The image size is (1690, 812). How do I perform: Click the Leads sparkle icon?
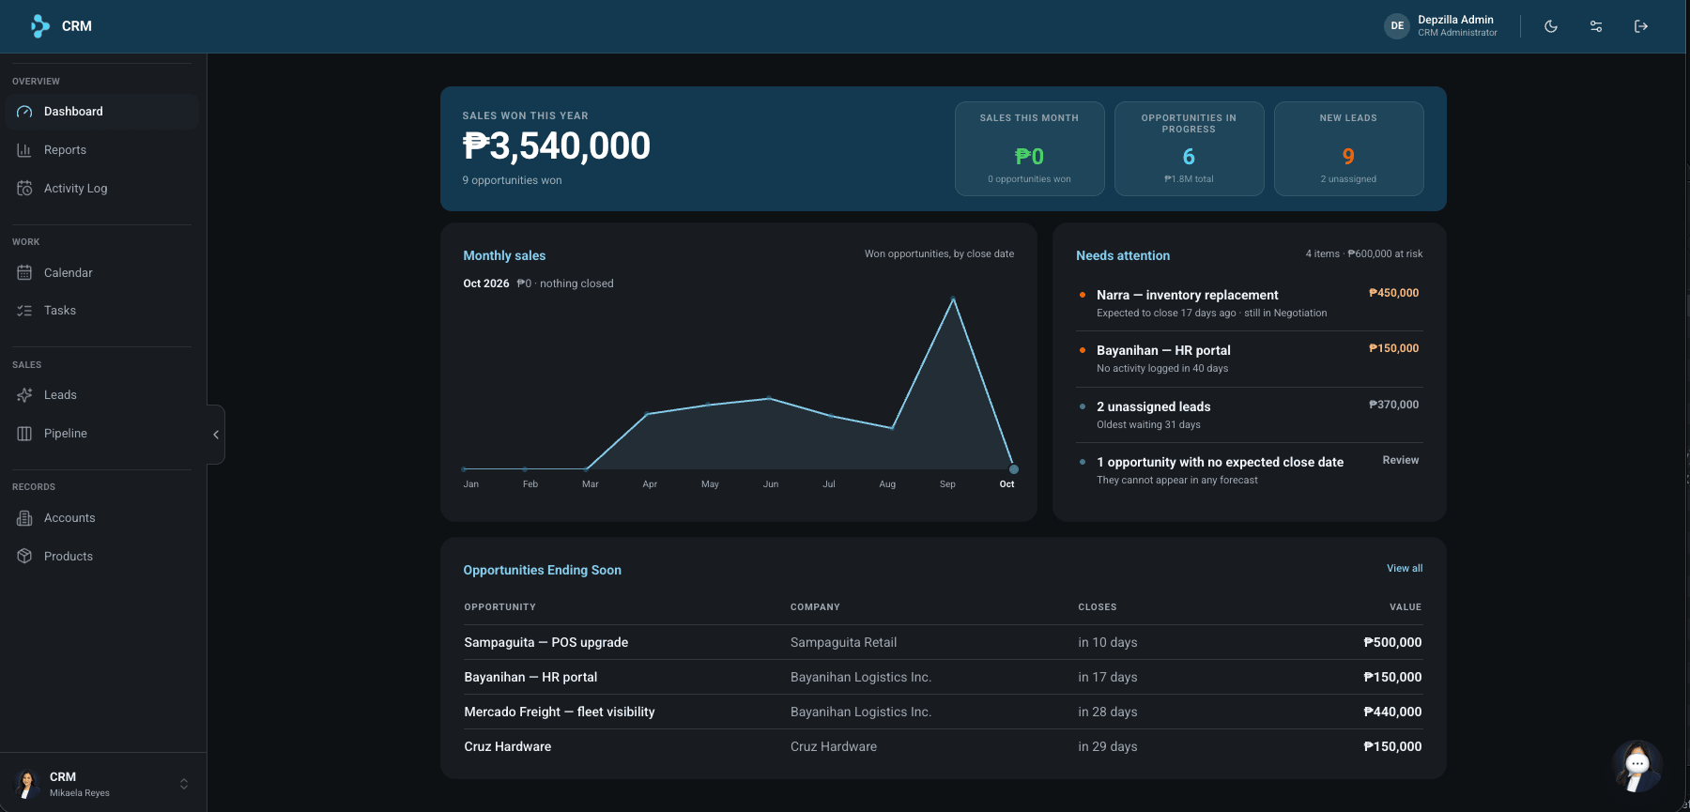[x=24, y=395]
